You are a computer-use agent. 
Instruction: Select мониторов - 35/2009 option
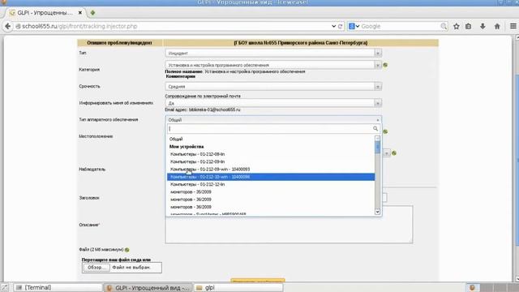(271, 192)
